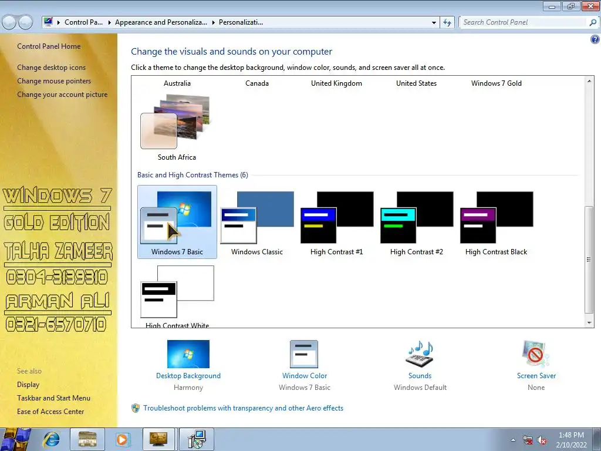Click the Canada theme label
The height and width of the screenshot is (451, 601).
click(x=257, y=83)
